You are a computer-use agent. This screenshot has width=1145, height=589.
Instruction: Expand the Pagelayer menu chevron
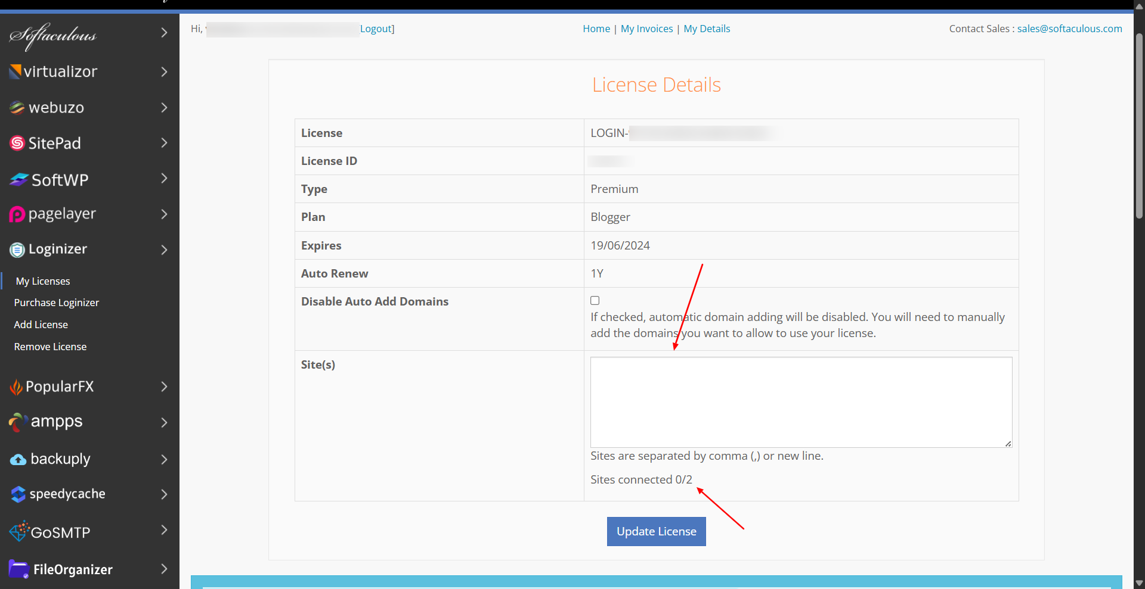[x=165, y=214]
